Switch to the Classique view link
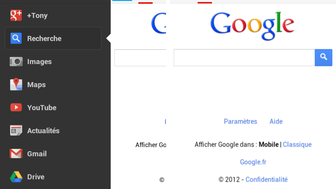Screen dimensions: 336x189 point(297,144)
